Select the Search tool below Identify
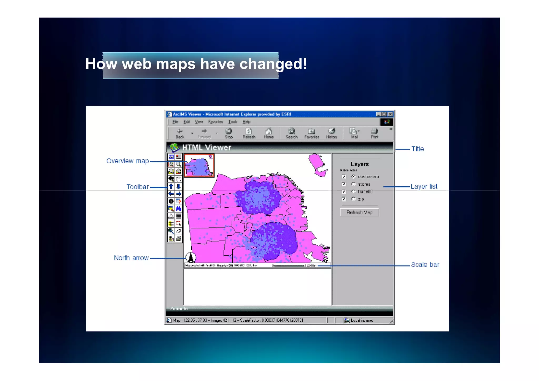The height and width of the screenshot is (381, 539). pos(171,209)
